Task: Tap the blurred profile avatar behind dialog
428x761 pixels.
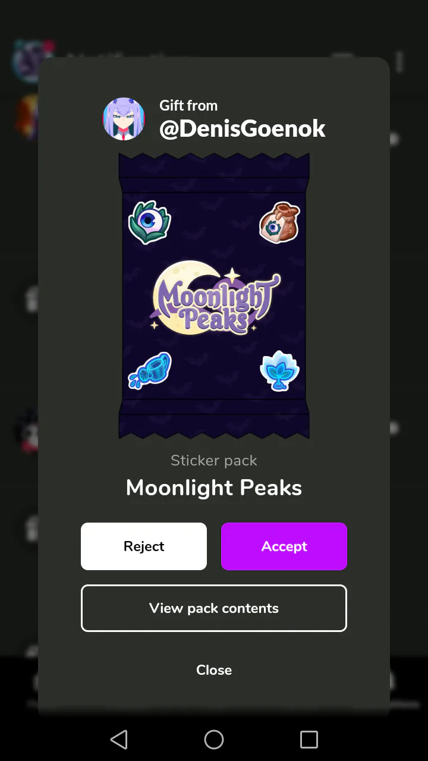Action: pos(26,59)
